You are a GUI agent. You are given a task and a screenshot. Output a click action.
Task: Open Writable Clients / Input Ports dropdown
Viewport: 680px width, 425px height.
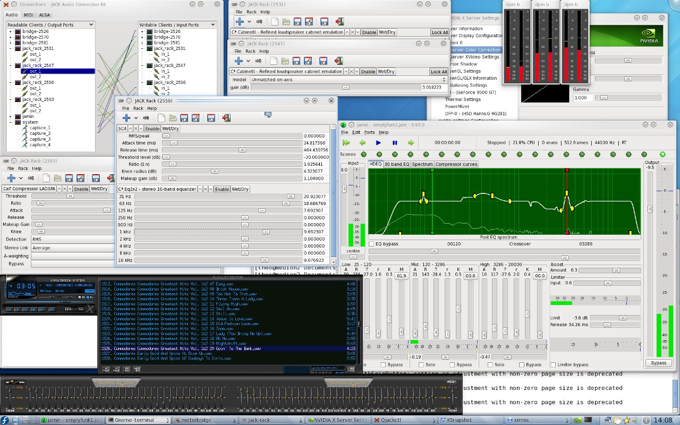tap(177, 24)
